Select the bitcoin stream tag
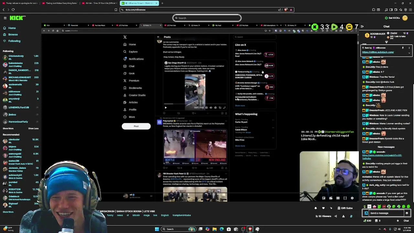414x233 pixels. tap(136, 215)
